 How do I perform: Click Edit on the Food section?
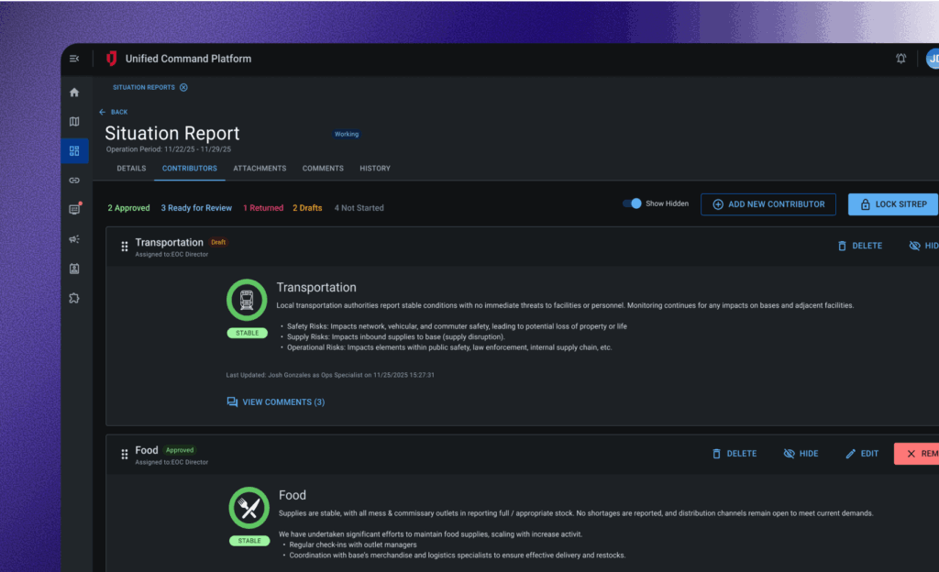coord(862,454)
